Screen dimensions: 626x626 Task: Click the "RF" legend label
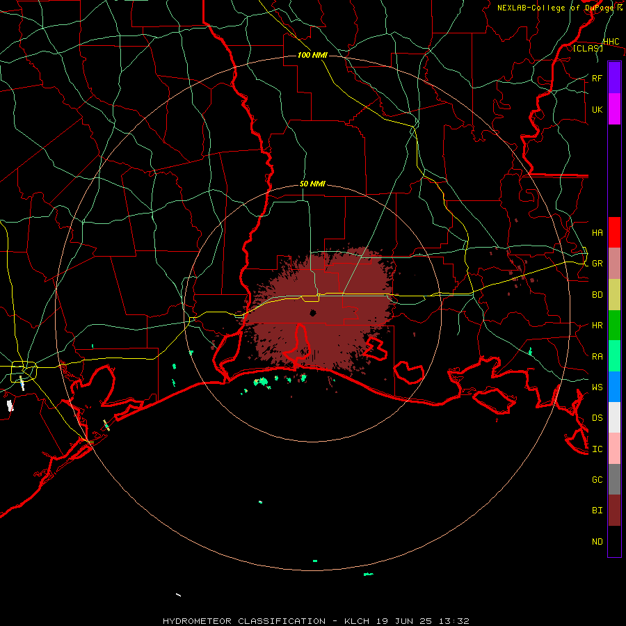point(597,79)
